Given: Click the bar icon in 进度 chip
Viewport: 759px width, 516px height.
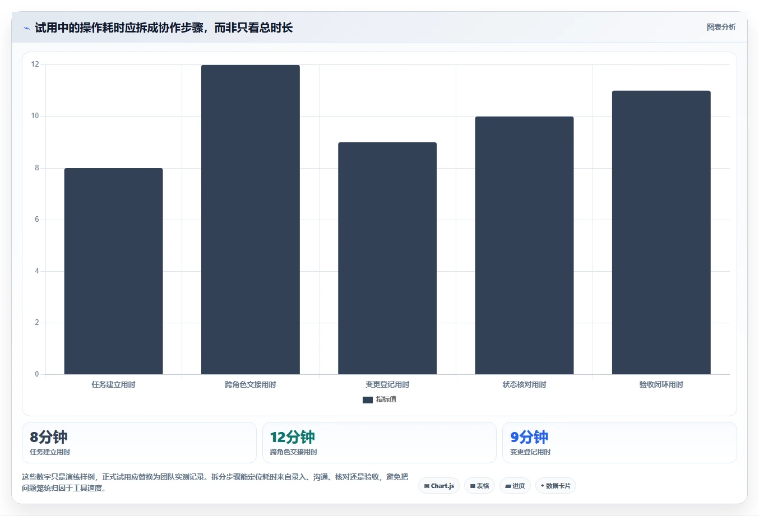Looking at the screenshot, I should [x=508, y=486].
